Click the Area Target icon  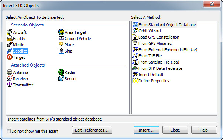(x=61, y=32)
